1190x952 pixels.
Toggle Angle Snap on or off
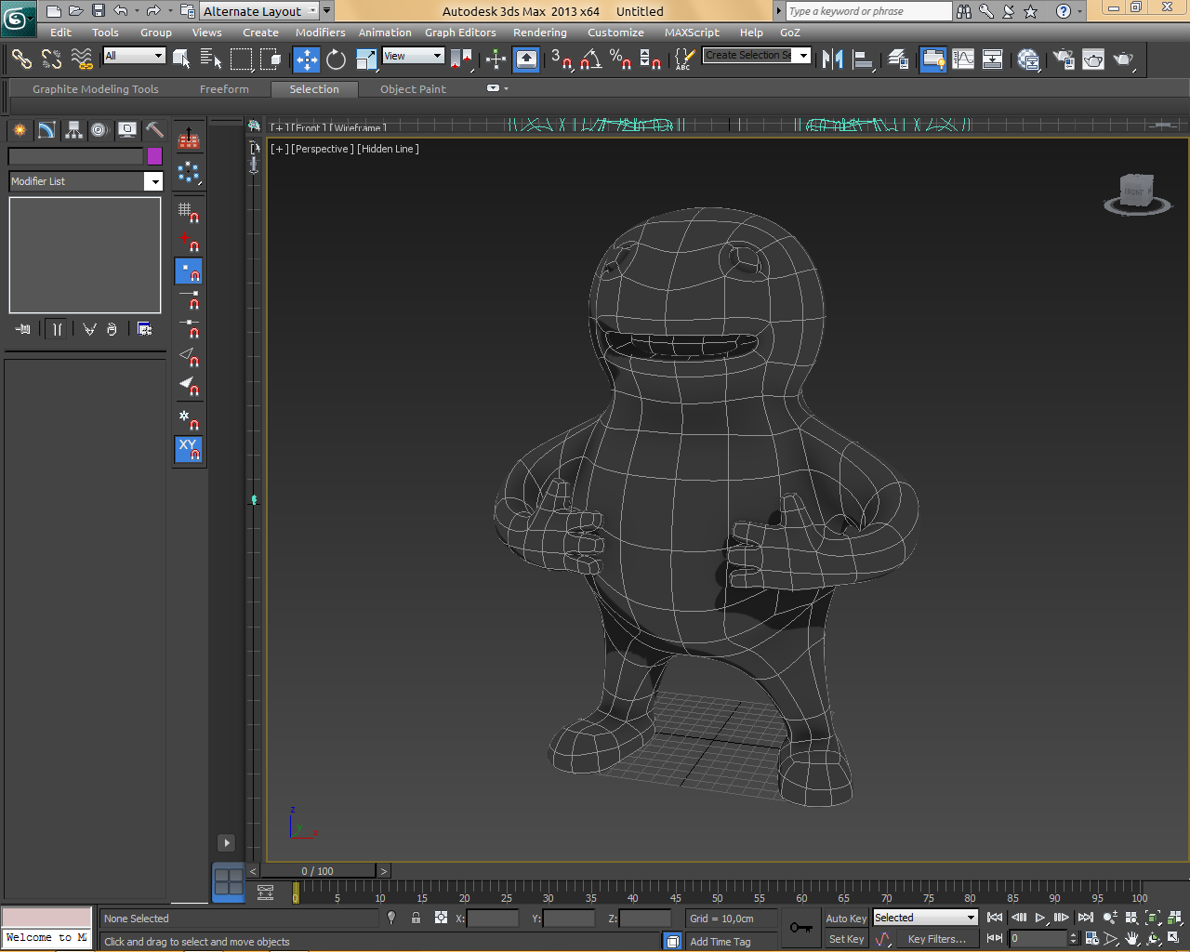[x=587, y=59]
